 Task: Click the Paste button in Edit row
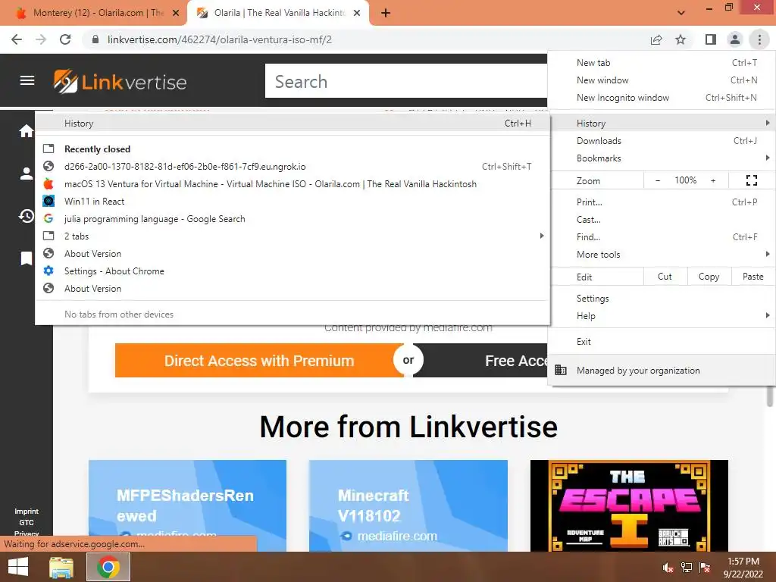tap(753, 277)
